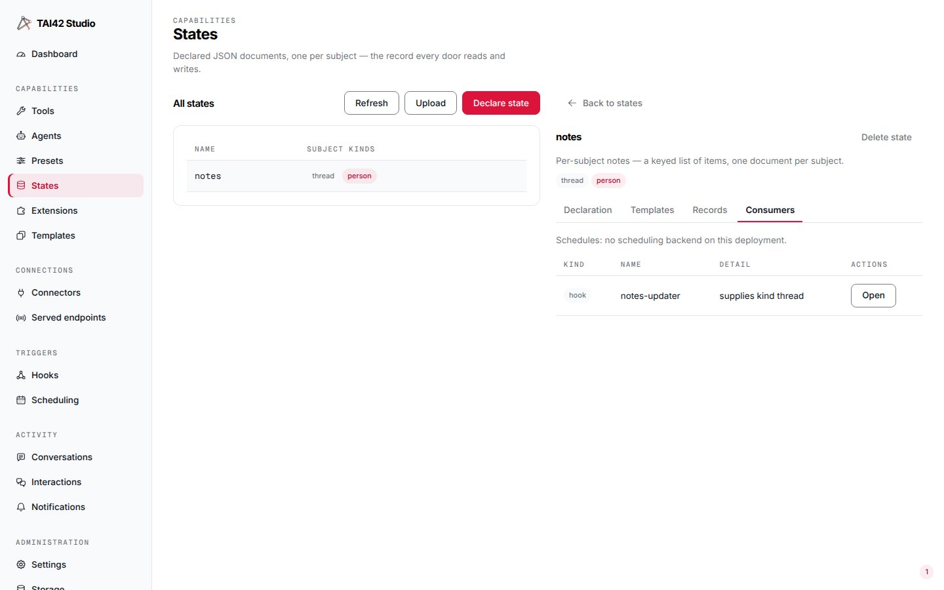This screenshot has width=944, height=590.
Task: Click the Extensions puzzle icon
Action: [x=21, y=211]
